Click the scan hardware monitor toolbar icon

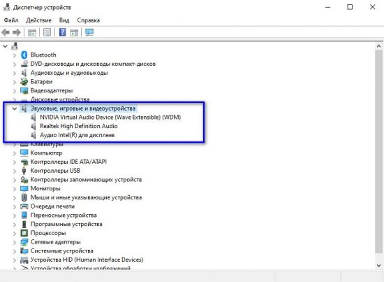click(89, 32)
